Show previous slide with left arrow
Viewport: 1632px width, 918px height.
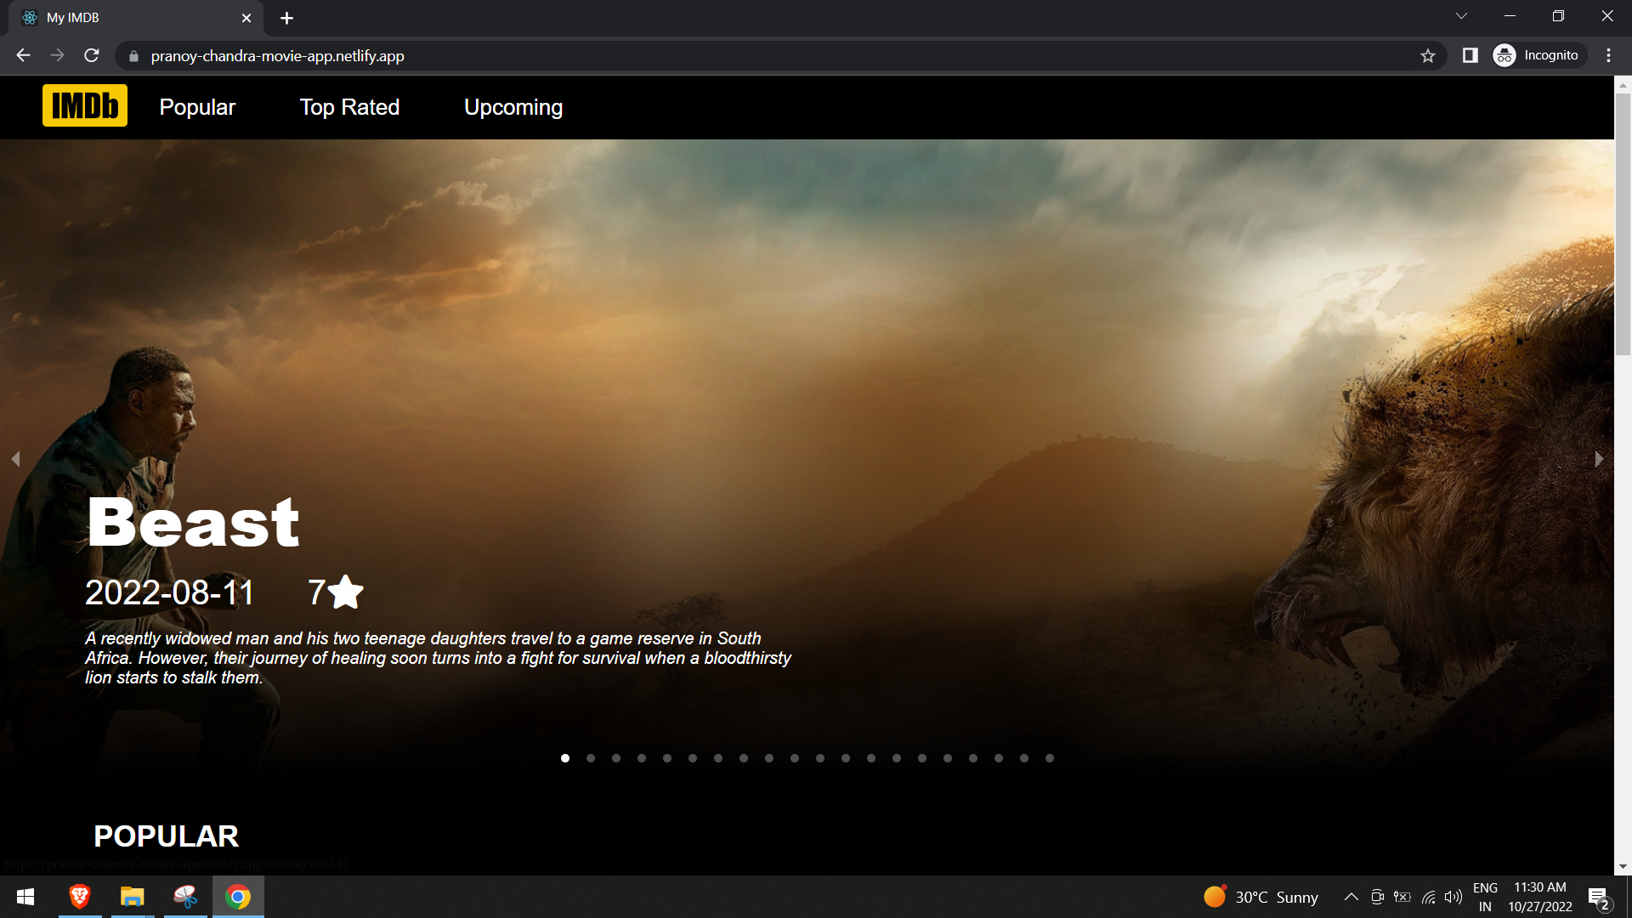pos(15,459)
